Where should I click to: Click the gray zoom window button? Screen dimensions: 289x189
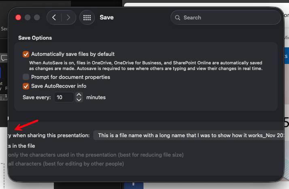(37, 17)
